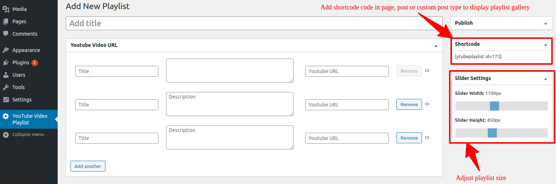Screen dimensions: 556x184
Task: Click the Collapse menu arrow icon
Action: [6, 135]
